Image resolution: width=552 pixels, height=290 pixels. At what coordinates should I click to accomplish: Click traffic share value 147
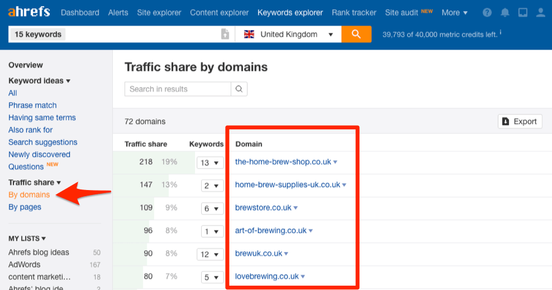(146, 185)
